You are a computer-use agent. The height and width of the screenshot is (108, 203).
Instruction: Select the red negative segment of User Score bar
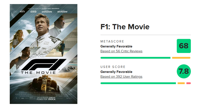pos(189,83)
